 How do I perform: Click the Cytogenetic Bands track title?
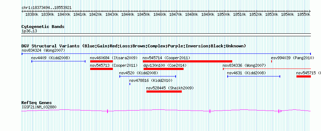(43, 27)
